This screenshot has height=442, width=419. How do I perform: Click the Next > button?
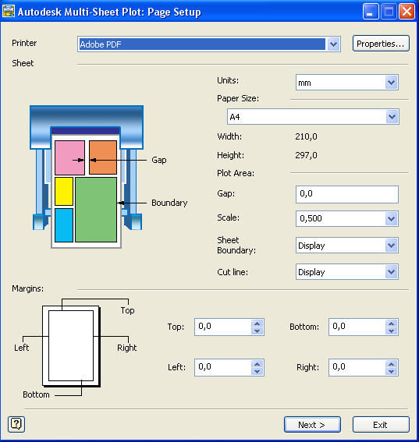point(312,425)
